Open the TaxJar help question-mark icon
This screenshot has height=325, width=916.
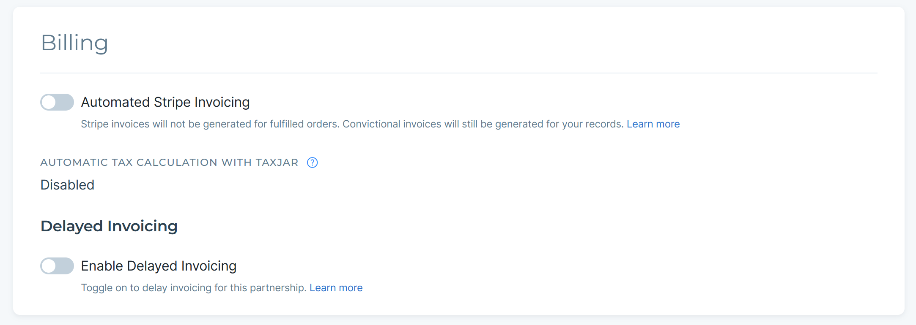point(312,162)
